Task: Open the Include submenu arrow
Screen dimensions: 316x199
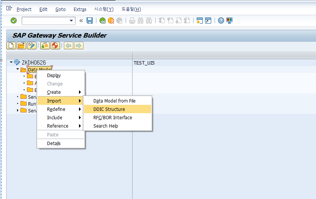Action: (80, 117)
